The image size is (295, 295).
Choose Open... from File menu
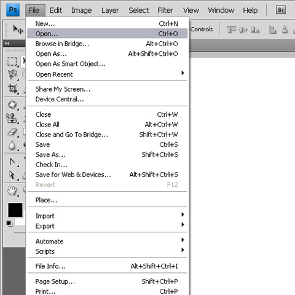click(108, 34)
